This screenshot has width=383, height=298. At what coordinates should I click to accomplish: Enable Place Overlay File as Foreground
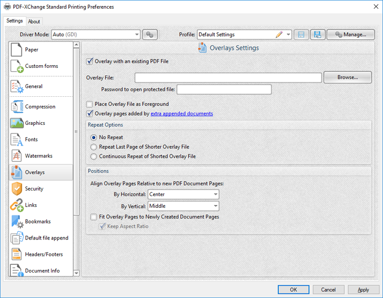90,104
